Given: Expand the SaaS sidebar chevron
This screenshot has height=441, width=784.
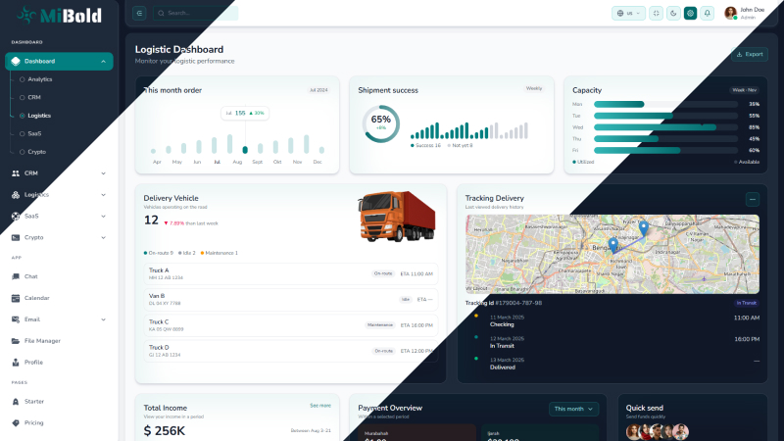Looking at the screenshot, I should coord(103,217).
